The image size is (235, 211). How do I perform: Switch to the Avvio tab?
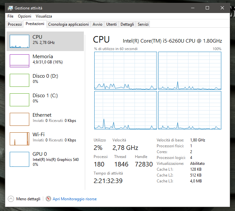click(98, 24)
